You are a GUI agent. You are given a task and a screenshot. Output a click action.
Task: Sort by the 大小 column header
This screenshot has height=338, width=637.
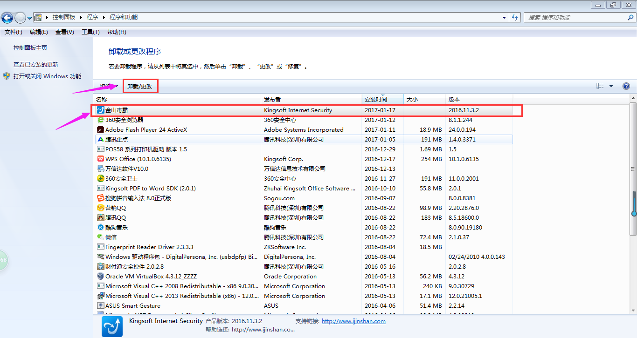click(425, 100)
